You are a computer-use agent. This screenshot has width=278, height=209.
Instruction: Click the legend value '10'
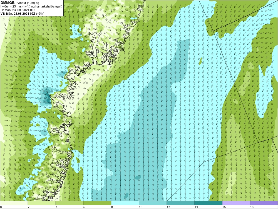click(141, 207)
